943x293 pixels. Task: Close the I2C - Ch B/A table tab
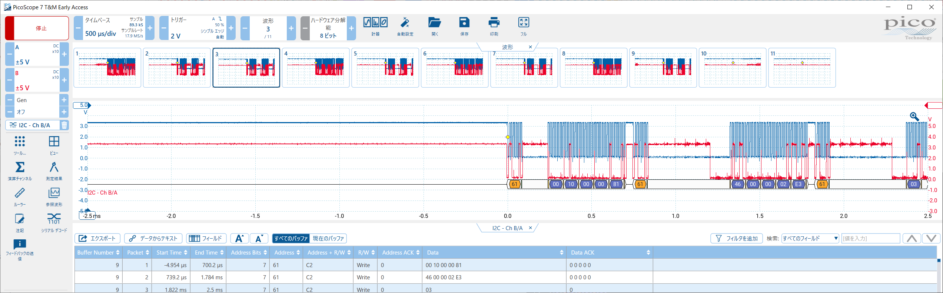[x=530, y=228]
